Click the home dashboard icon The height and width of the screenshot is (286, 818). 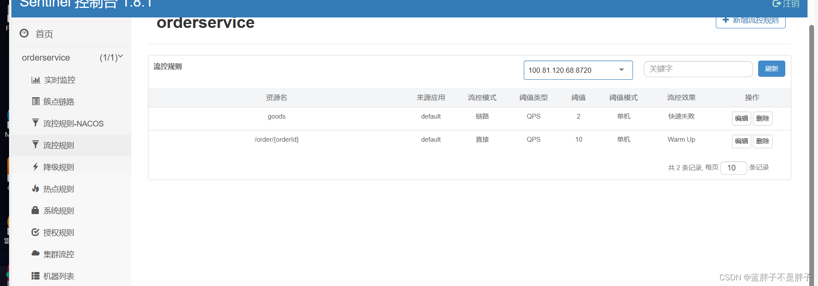click(x=24, y=33)
